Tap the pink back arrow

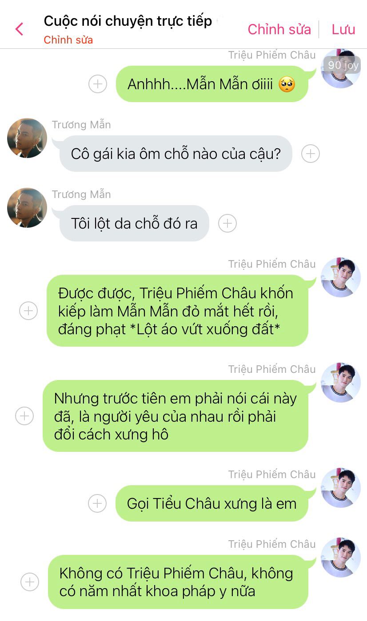tap(19, 29)
